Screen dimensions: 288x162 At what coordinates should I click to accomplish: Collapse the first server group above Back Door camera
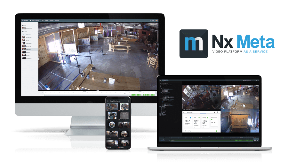tap(37, 26)
